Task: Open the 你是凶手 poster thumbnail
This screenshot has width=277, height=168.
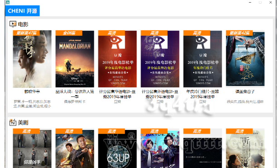Action: [x=32, y=149]
